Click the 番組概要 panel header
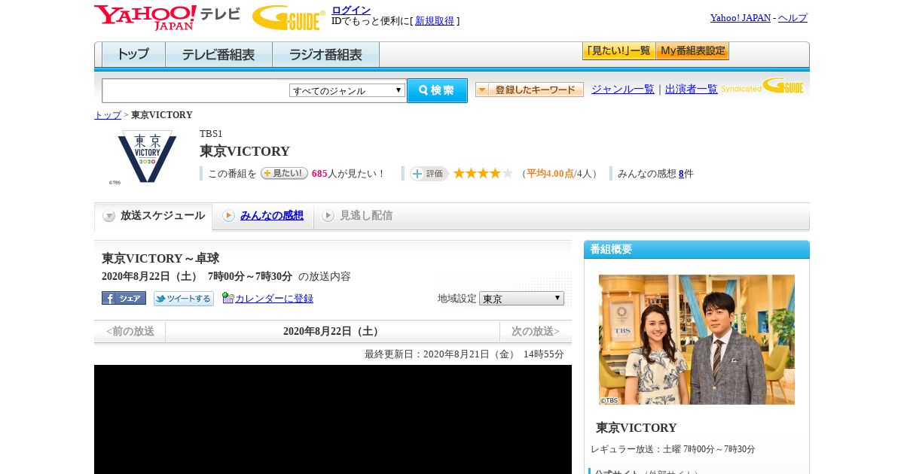The image size is (904, 474). (x=697, y=250)
